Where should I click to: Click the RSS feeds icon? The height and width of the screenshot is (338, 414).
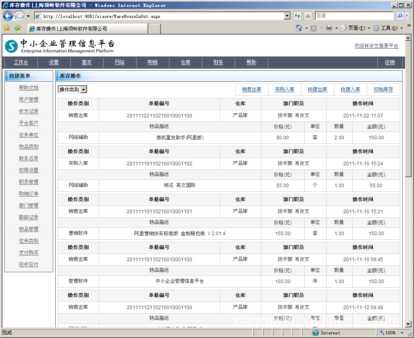point(314,28)
